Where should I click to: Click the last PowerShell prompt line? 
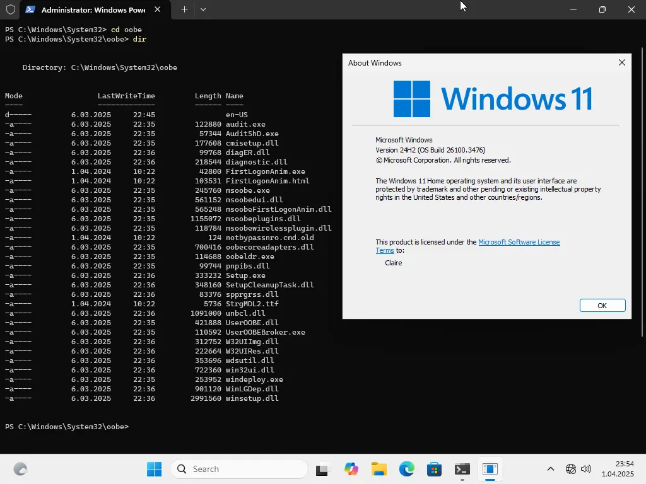coord(67,427)
